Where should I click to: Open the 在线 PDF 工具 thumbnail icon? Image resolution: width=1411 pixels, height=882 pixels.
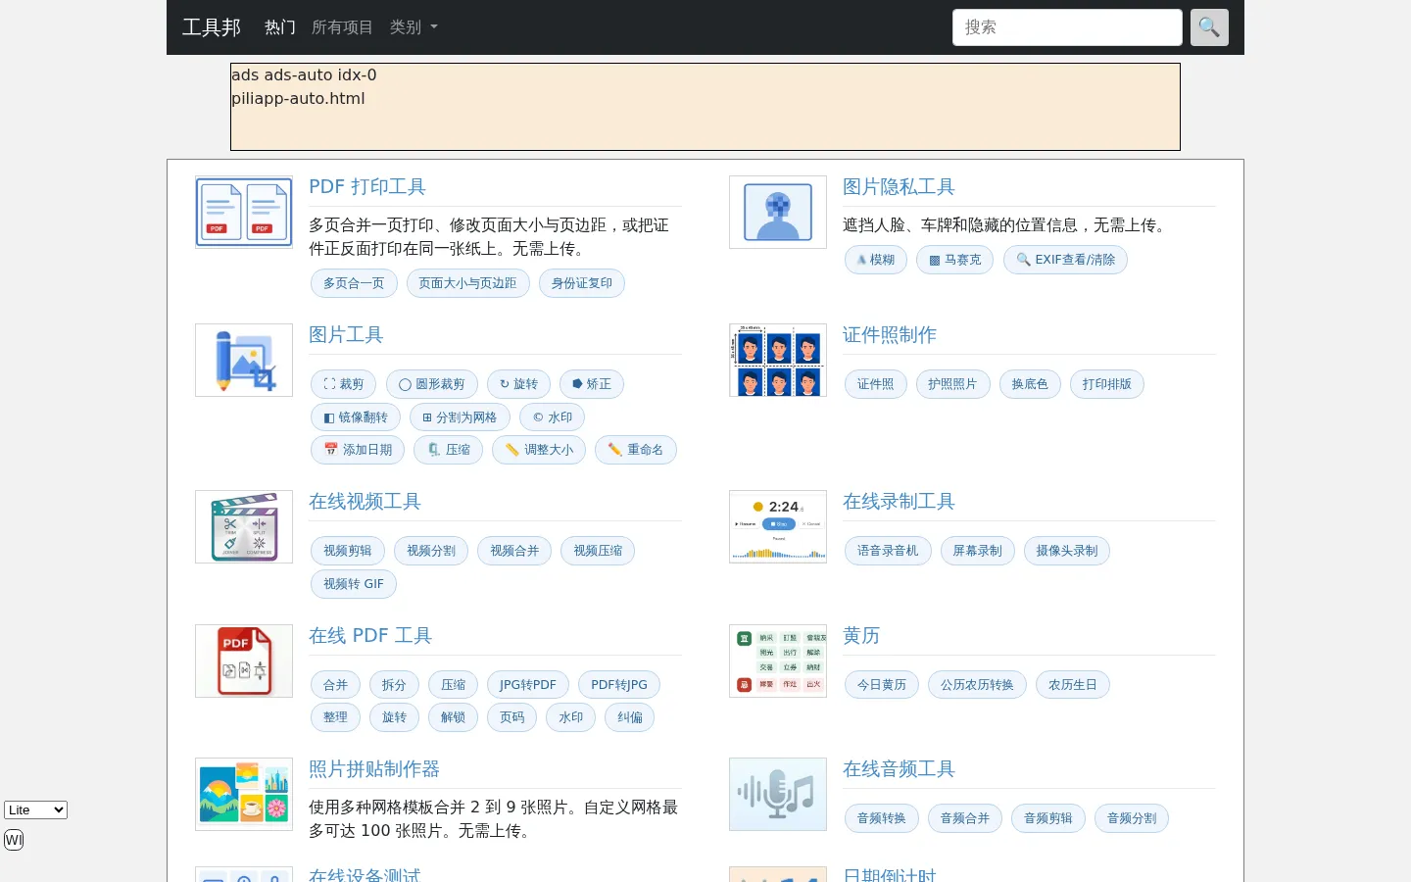pos(244,661)
